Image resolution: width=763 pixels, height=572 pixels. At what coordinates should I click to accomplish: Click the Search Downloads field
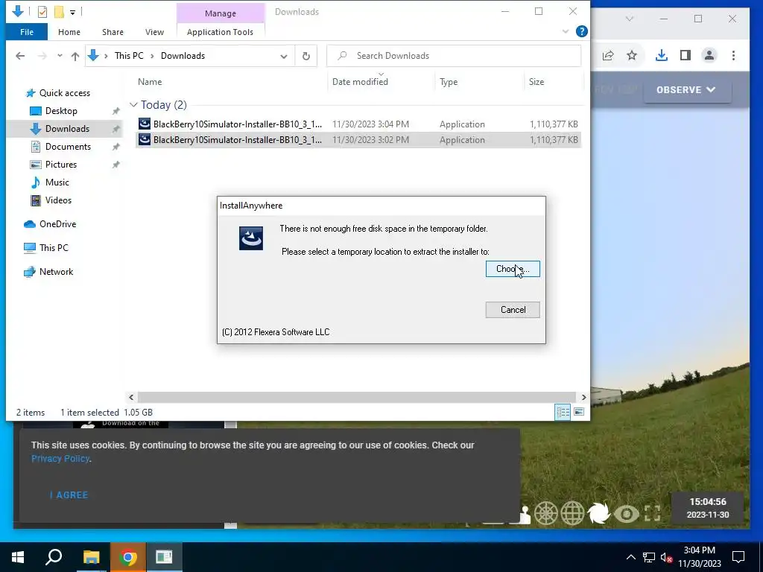[454, 56]
